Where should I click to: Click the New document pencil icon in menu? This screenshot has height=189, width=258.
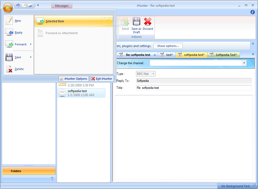9,21
